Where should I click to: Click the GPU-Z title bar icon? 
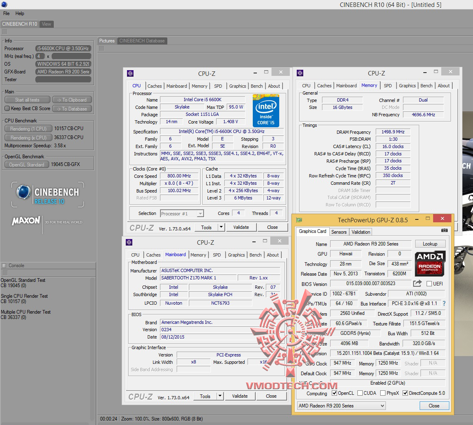(299, 220)
